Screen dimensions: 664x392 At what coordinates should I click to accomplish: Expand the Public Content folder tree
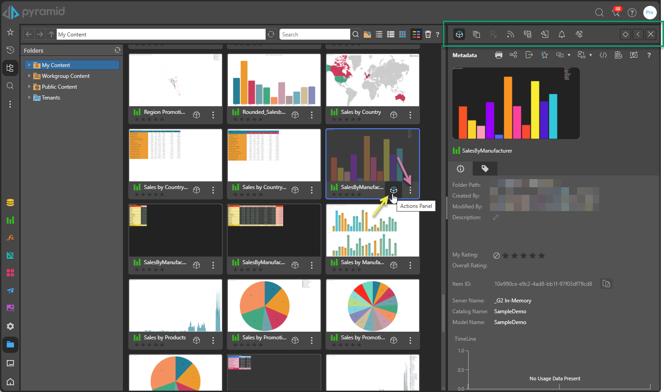coord(30,87)
